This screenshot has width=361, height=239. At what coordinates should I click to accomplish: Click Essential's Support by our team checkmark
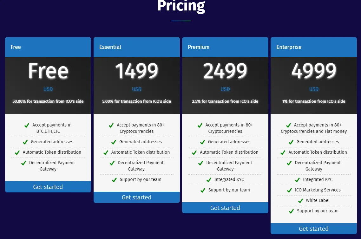114,180
